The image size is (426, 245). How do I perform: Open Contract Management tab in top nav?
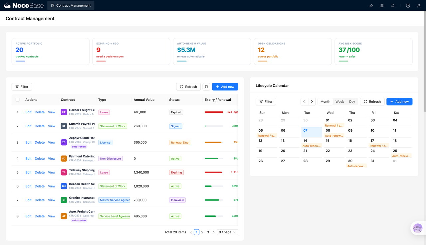click(71, 5)
